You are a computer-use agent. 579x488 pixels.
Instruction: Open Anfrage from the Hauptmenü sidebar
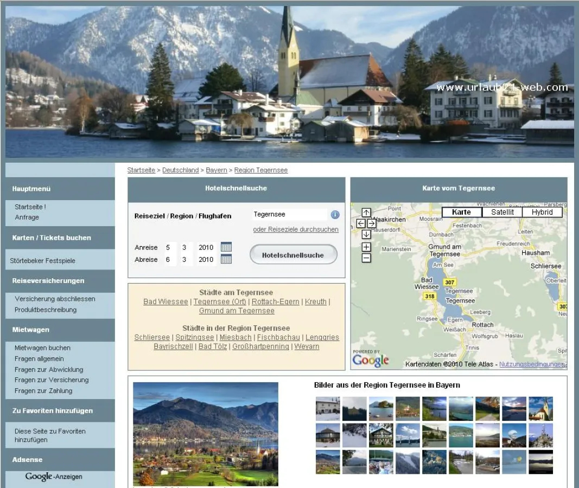[x=27, y=217]
